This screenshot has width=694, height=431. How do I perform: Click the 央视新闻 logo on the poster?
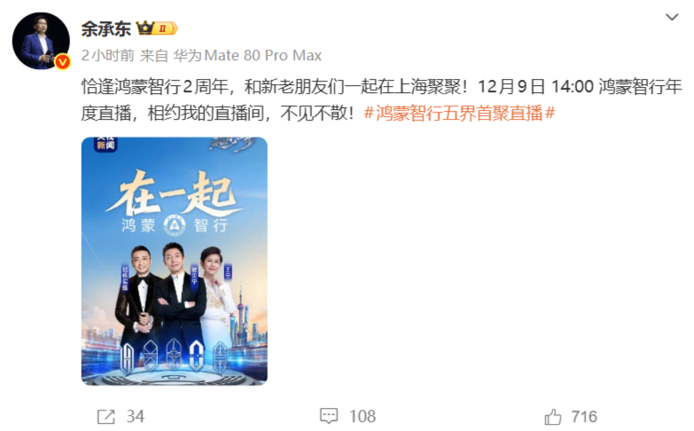105,144
